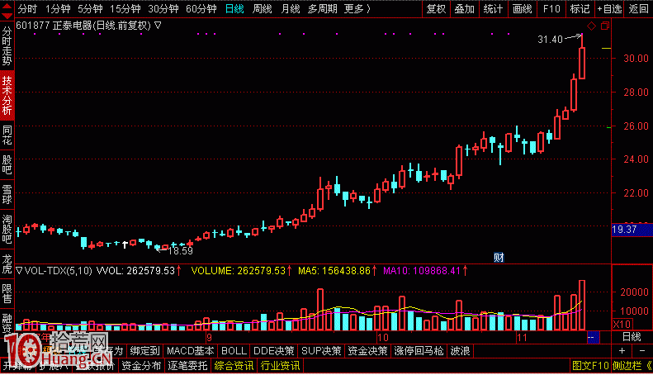653x375 pixels.
Task: Open the 多周期 multi-period view
Action: (323, 9)
